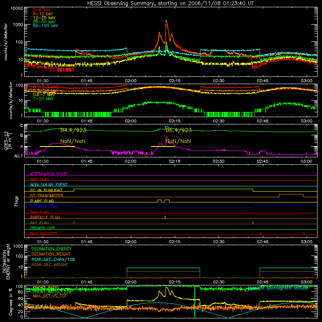
Task: Click the NaN/NaN label below B6.4/923
Action: pos(178,141)
